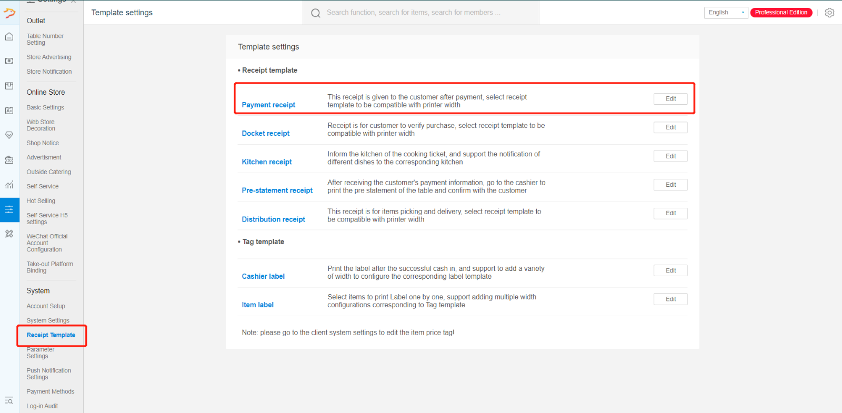842x413 pixels.
Task: Edit the Distribution receipt template
Action: 670,213
